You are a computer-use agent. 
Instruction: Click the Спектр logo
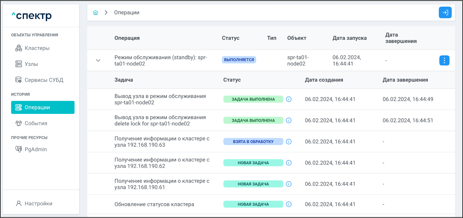pos(32,16)
